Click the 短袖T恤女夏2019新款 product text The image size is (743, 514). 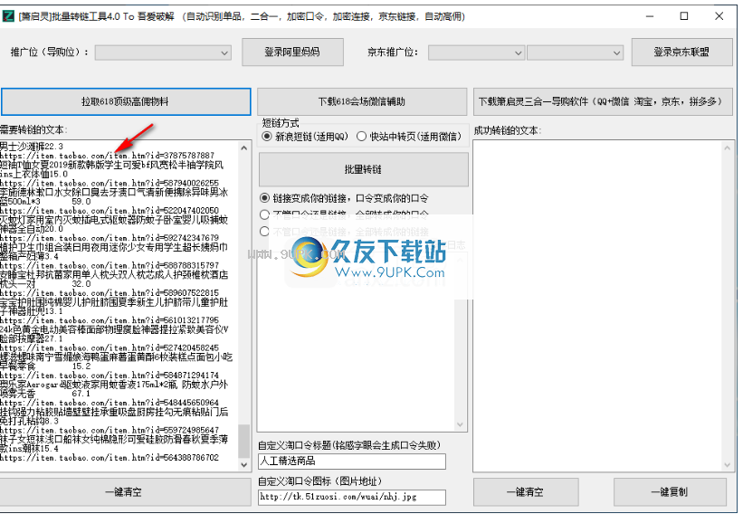click(x=112, y=169)
